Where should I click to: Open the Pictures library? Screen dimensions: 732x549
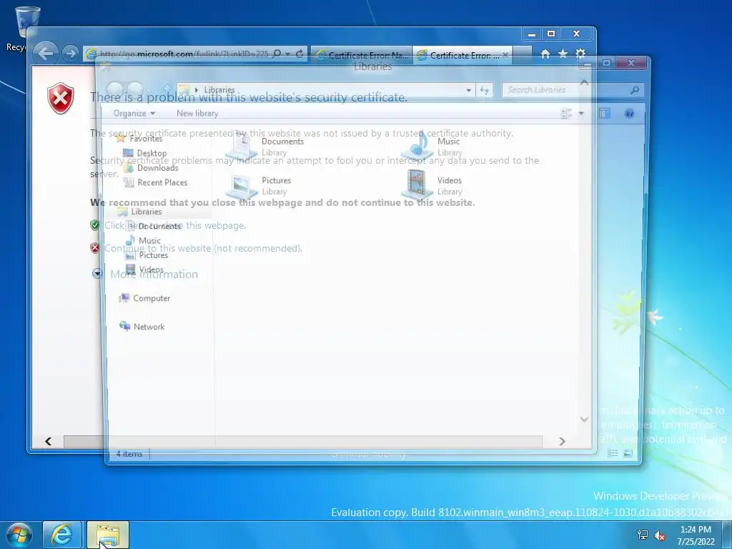pos(259,185)
